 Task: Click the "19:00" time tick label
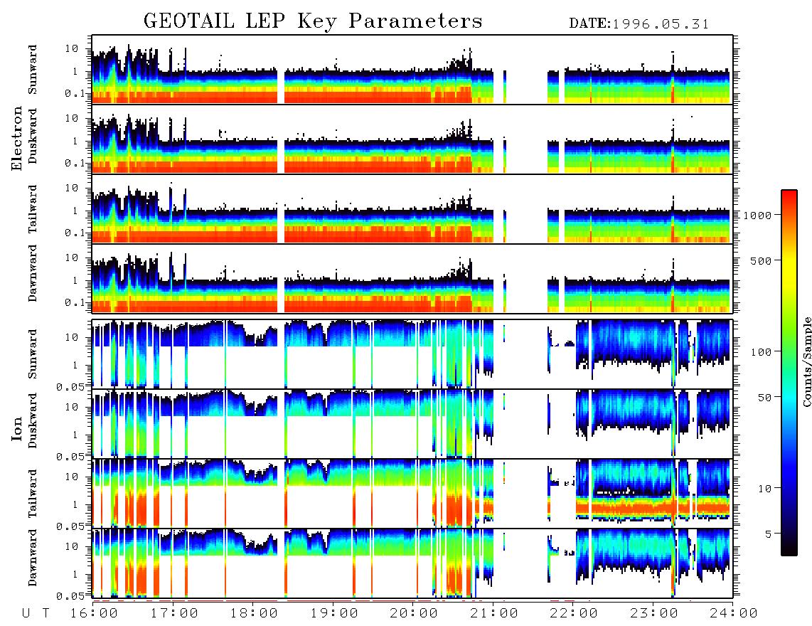[334, 613]
